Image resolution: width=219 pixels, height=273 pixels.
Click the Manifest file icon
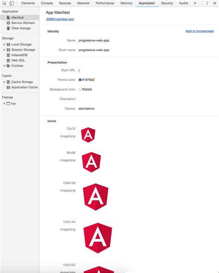point(8,18)
